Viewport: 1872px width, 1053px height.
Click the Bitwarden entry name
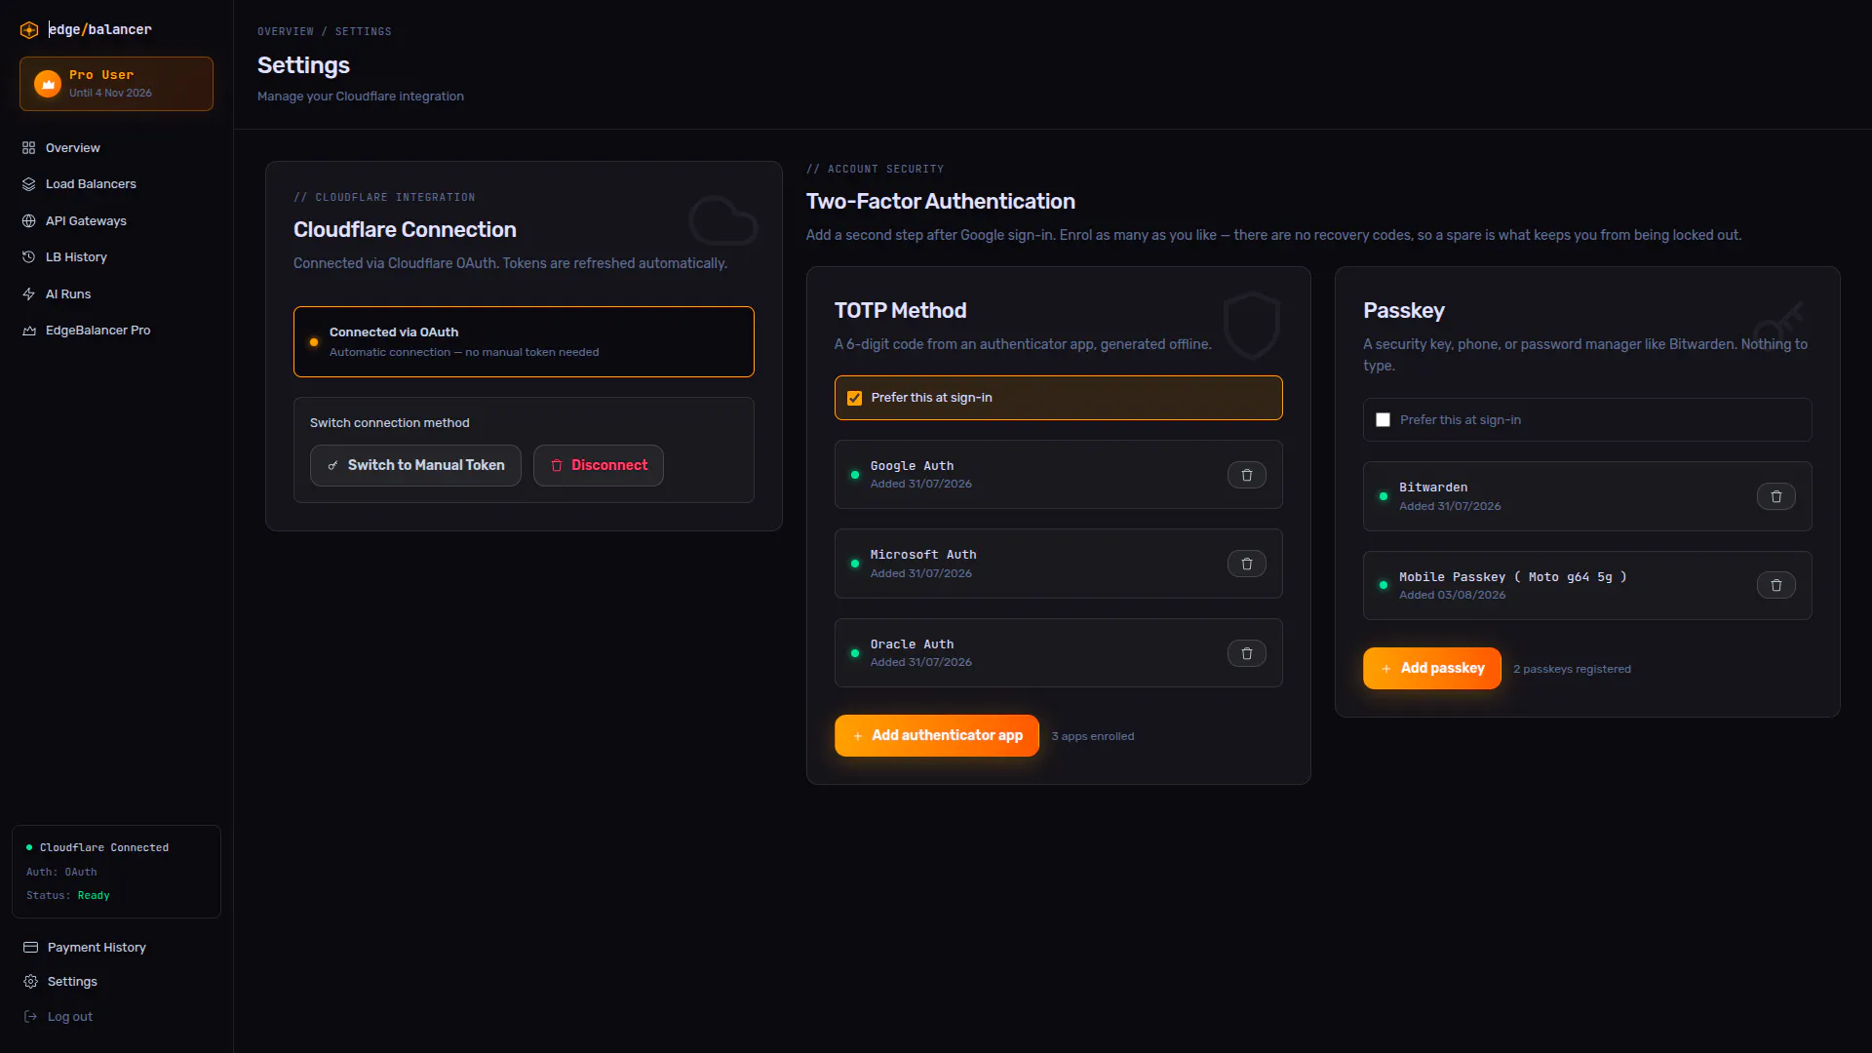click(x=1433, y=487)
